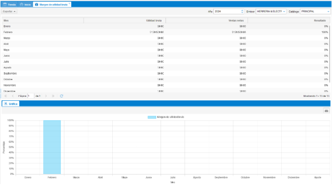
Task: Go to the next page arrow
Action: pyautogui.click(x=46, y=96)
